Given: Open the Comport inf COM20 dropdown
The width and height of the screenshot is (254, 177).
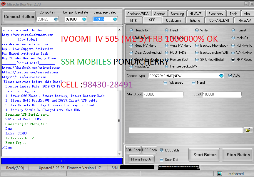Looking at the screenshot, I should 56,19.
